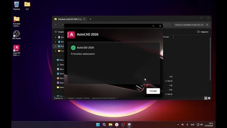
Task: Select the Autodesk AutoCAD 2026.1.1 ru Explorer tab
Action: [x=70, y=19]
